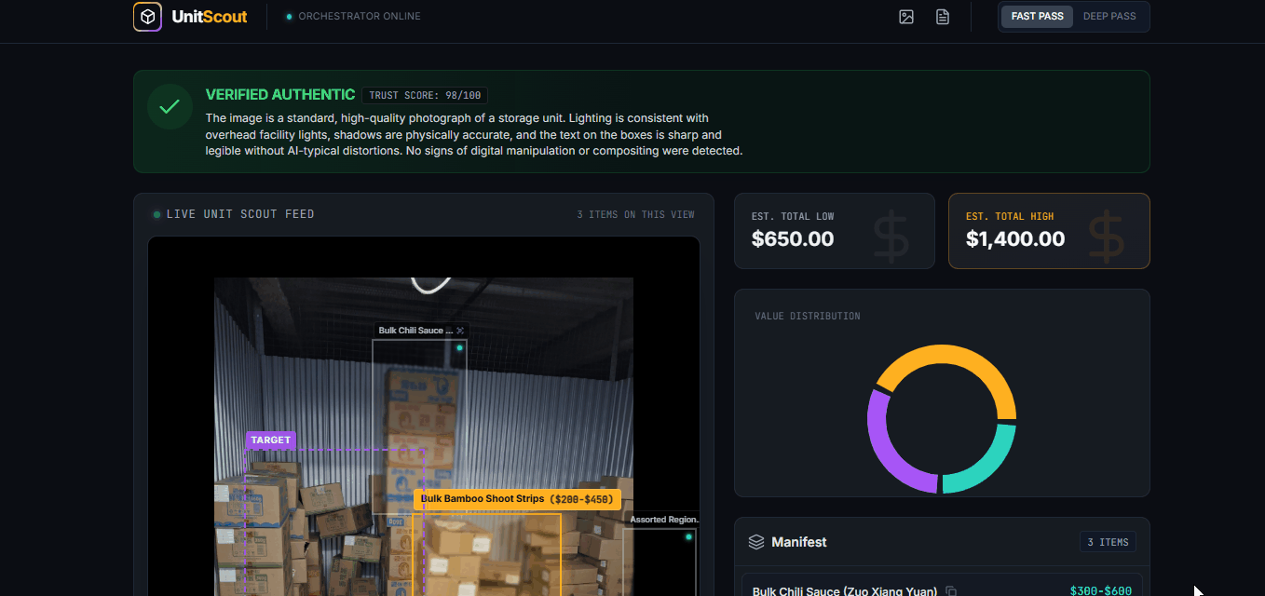Click the Manifest layers icon
This screenshot has height=596, width=1265.
click(756, 542)
